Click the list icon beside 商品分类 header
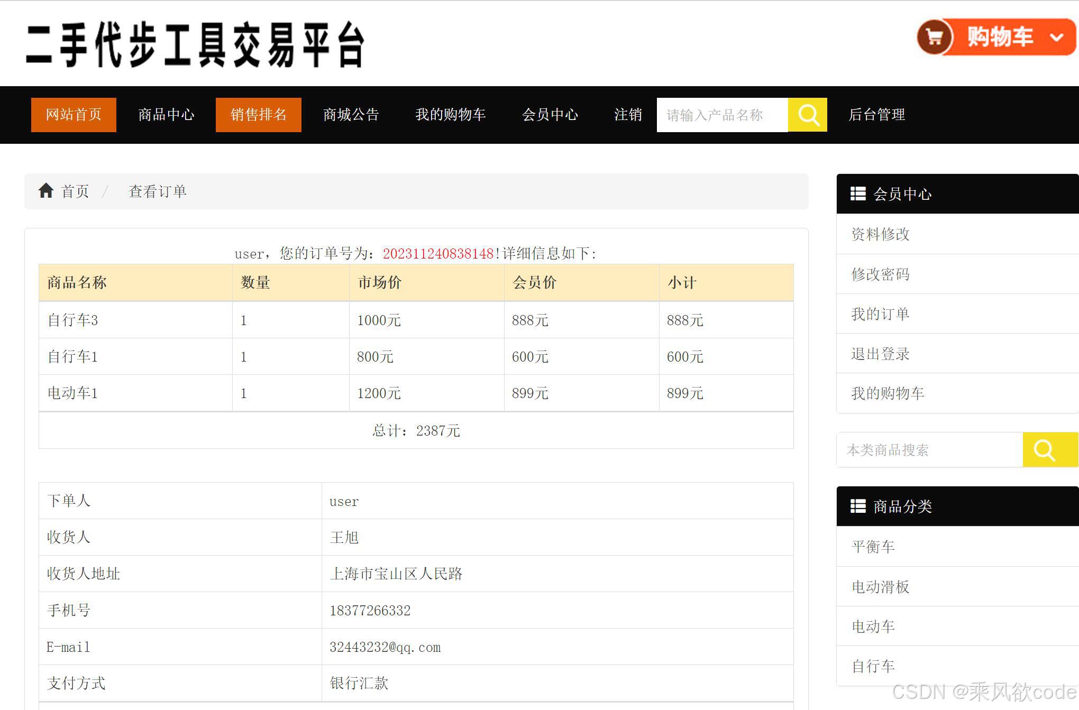This screenshot has width=1079, height=710. point(857,506)
